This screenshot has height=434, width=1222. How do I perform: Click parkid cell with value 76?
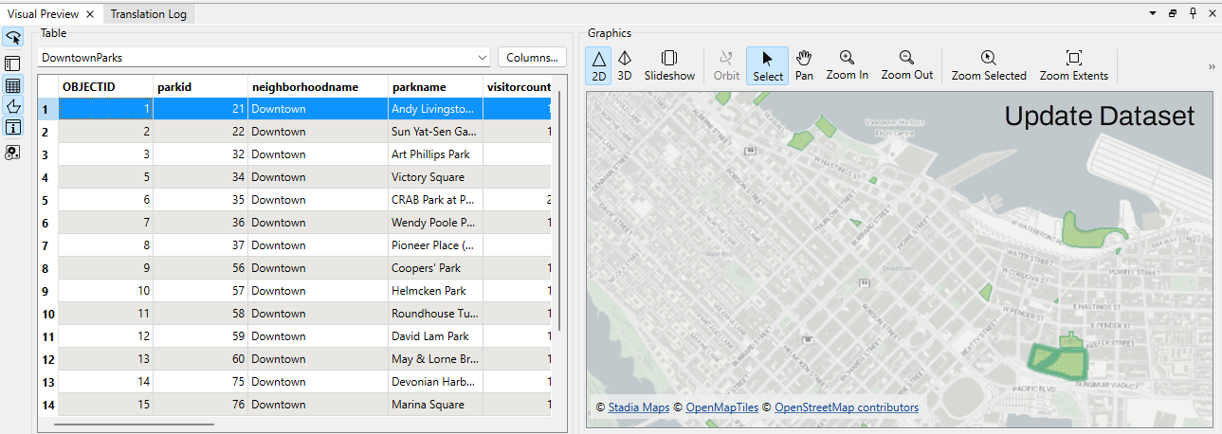tap(200, 405)
